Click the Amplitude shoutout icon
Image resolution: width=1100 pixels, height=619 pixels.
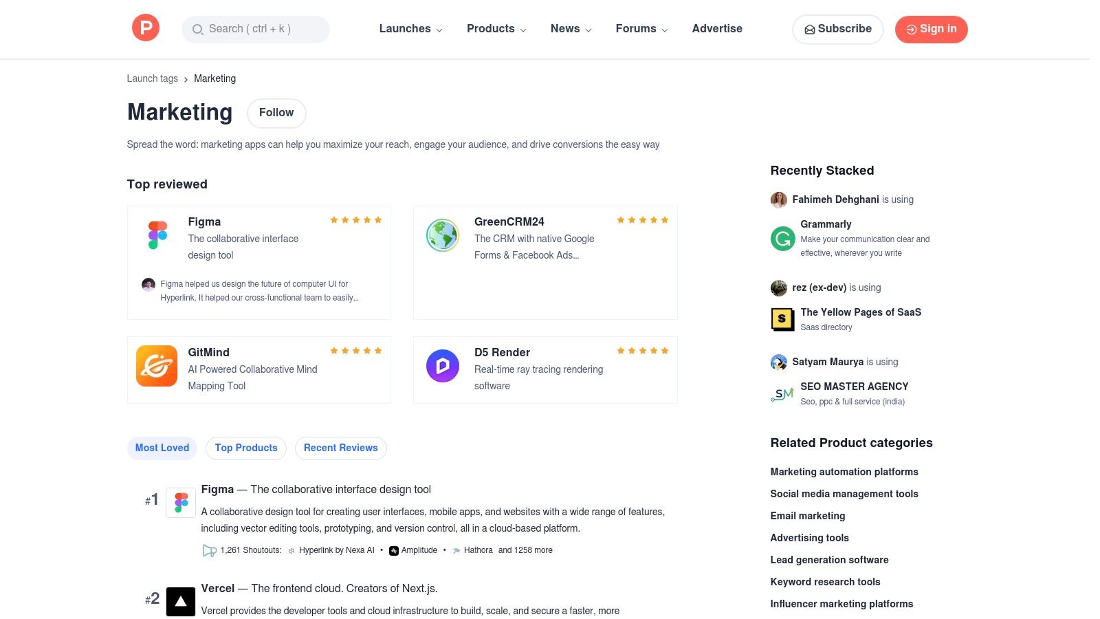pos(393,550)
